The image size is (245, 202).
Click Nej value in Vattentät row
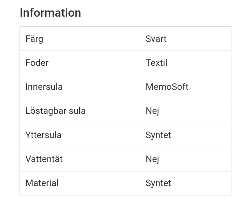[152, 159]
